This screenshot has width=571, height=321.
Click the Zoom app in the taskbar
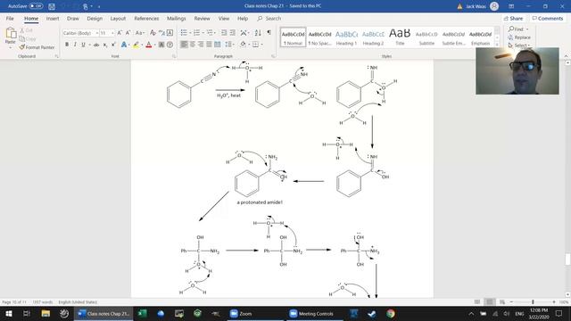coord(242,313)
